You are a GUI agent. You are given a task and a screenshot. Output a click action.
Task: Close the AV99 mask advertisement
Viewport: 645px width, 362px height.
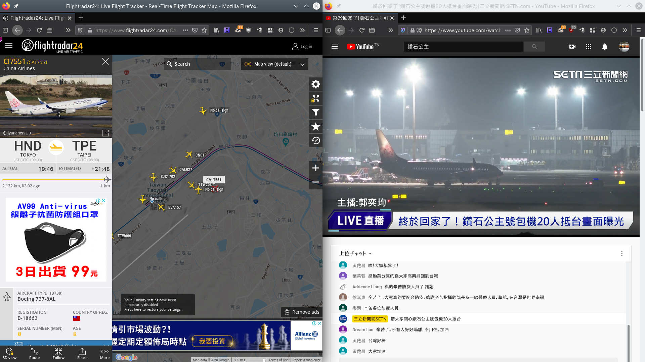pos(104,201)
